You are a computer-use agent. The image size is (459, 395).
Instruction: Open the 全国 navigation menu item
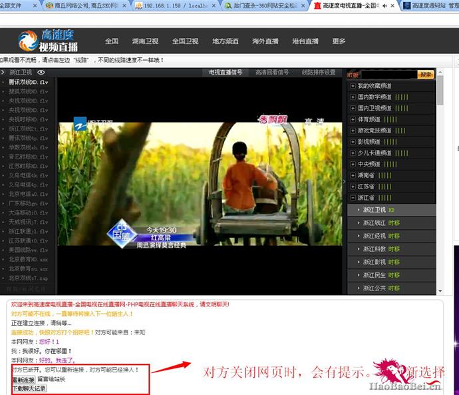112,41
